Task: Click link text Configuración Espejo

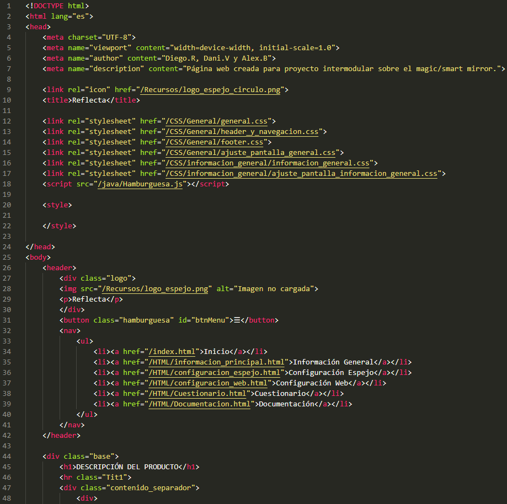Action: click(x=331, y=372)
